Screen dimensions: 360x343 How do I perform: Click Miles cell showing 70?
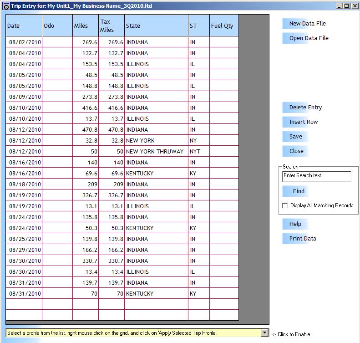(x=86, y=294)
